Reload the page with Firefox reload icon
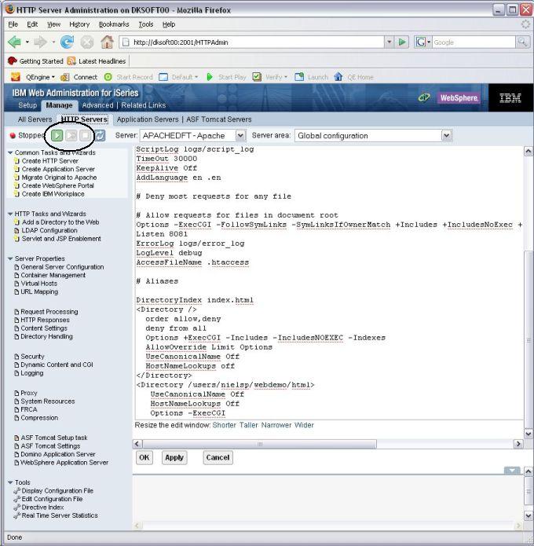 pos(67,42)
